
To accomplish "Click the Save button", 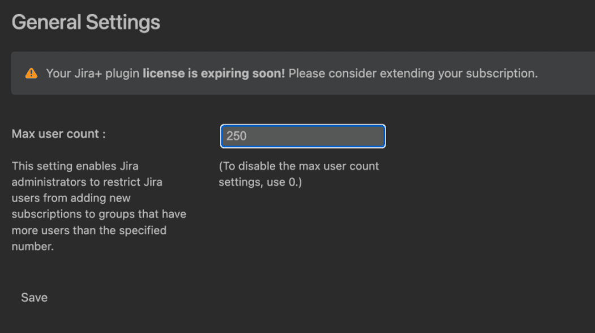I will (x=34, y=297).
